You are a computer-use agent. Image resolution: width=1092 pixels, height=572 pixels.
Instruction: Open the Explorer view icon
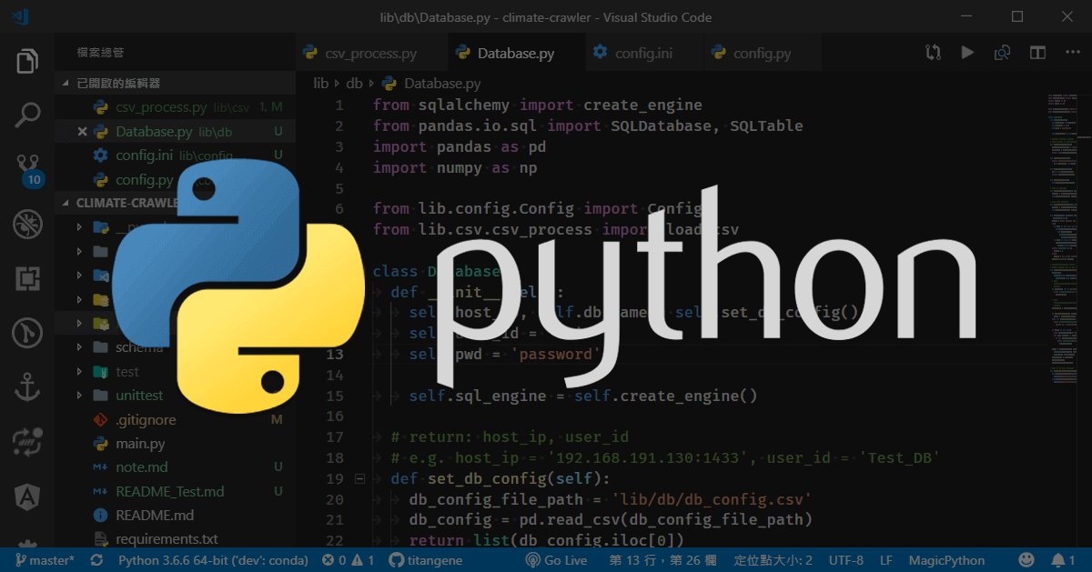click(26, 60)
